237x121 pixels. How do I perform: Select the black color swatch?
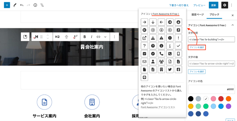[191, 99]
